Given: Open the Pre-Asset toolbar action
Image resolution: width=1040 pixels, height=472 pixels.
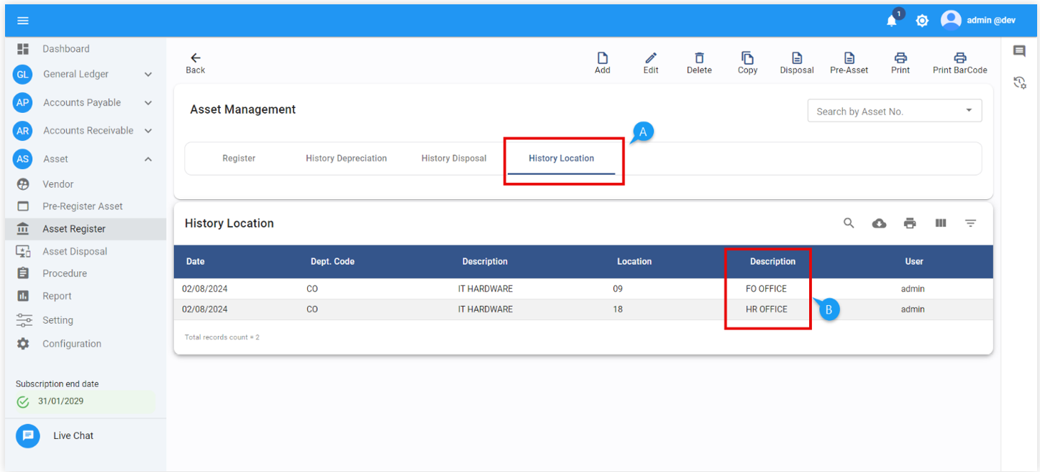Looking at the screenshot, I should point(849,58).
